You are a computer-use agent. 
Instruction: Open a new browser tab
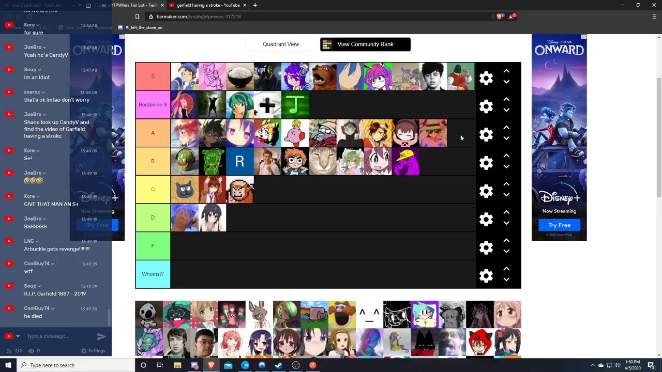255,5
